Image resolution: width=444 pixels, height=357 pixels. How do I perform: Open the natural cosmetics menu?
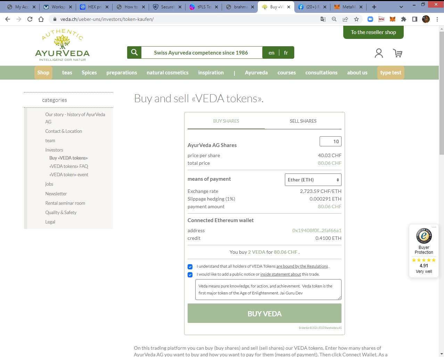pyautogui.click(x=167, y=73)
